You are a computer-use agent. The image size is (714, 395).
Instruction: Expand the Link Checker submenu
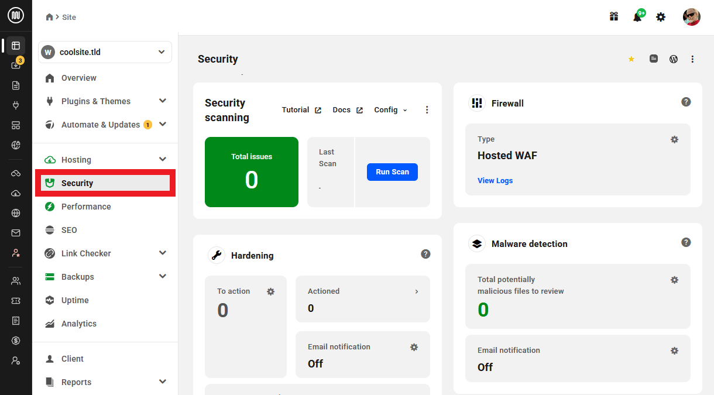click(x=163, y=253)
